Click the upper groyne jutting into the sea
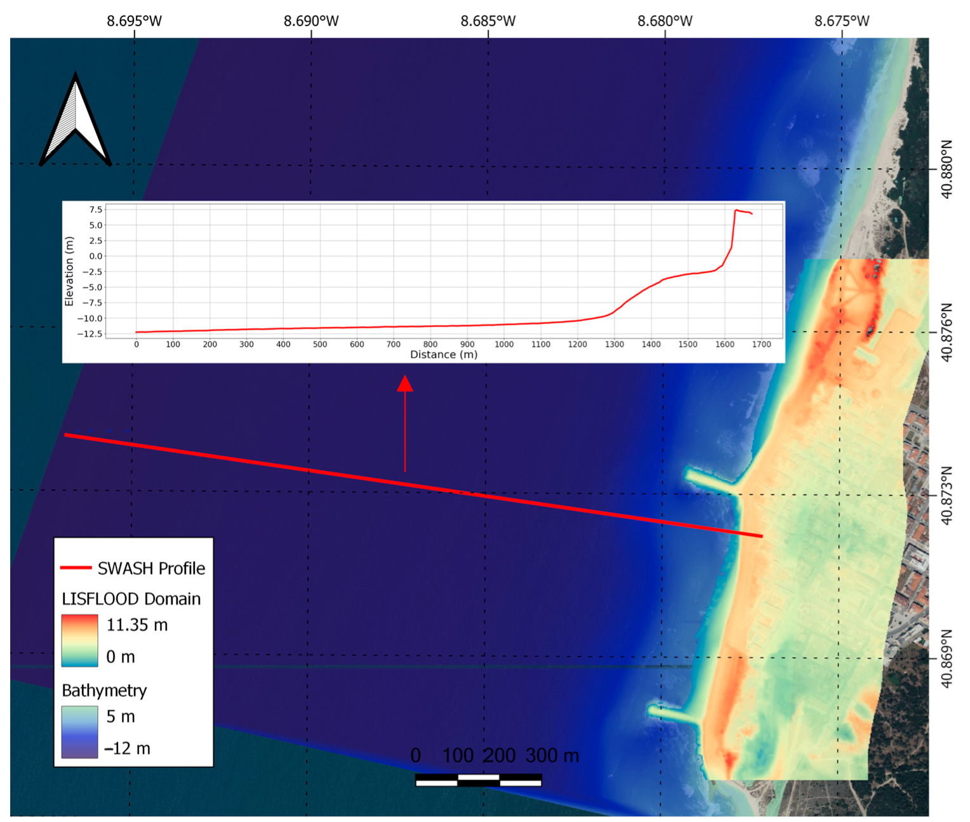 710,481
